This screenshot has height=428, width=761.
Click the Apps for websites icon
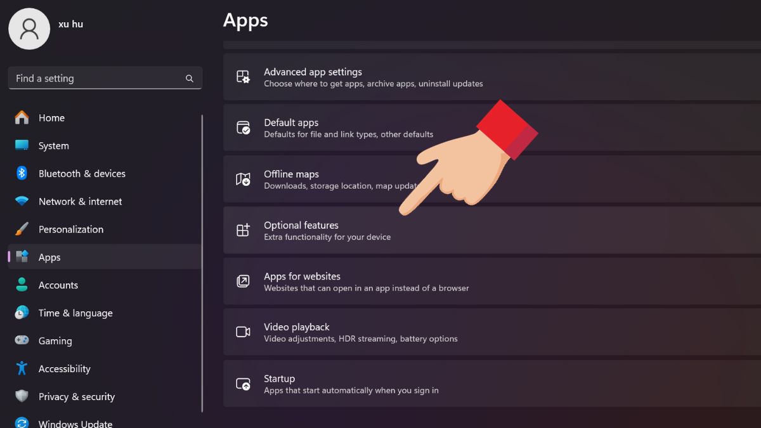click(243, 281)
